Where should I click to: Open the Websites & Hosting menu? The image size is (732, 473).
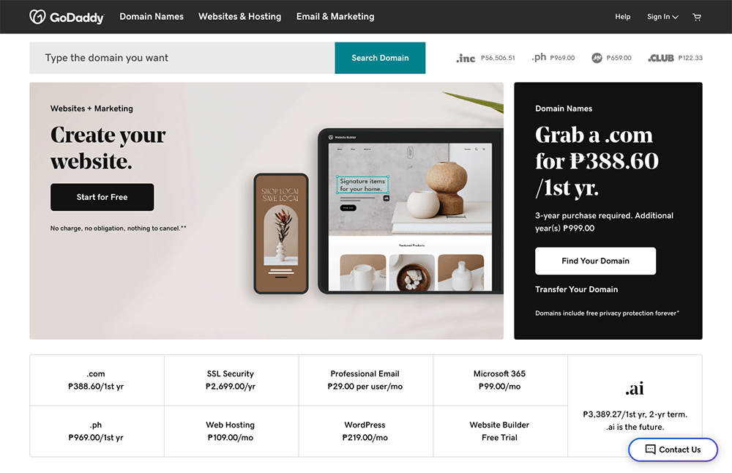[239, 16]
